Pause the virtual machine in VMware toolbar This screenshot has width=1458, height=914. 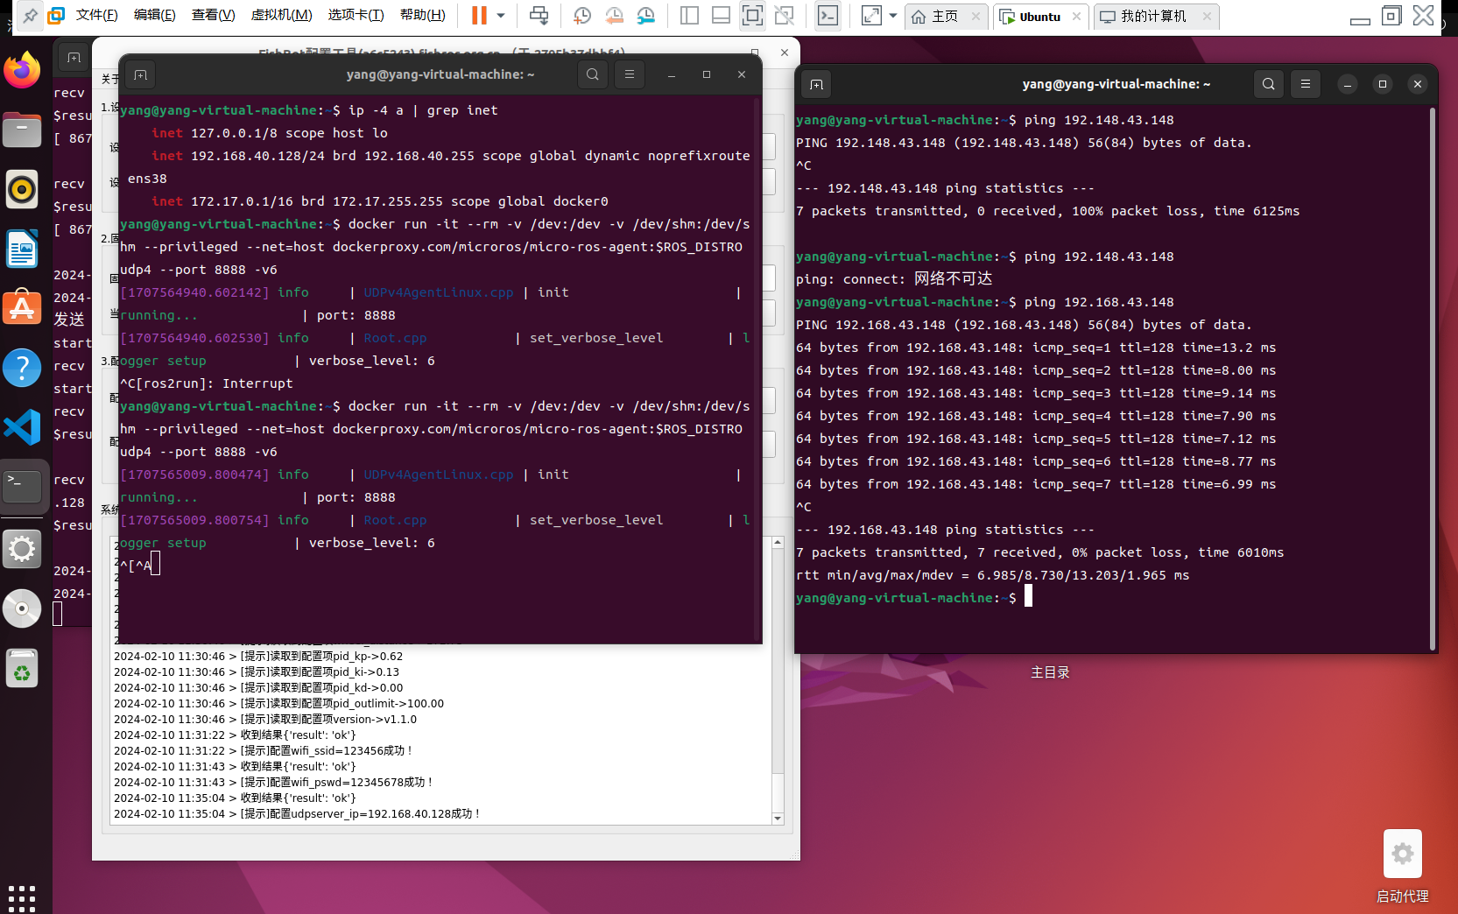[479, 16]
